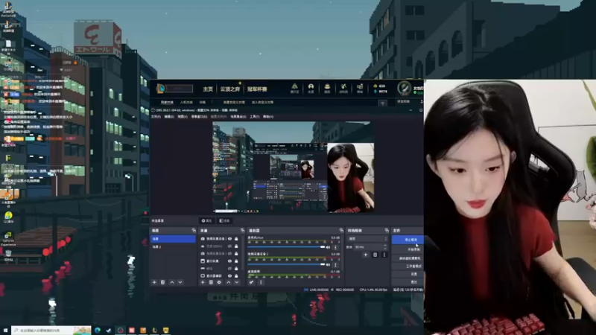Open transition type dropdown in Scene Transitions
596x335 pixels.
367,239
